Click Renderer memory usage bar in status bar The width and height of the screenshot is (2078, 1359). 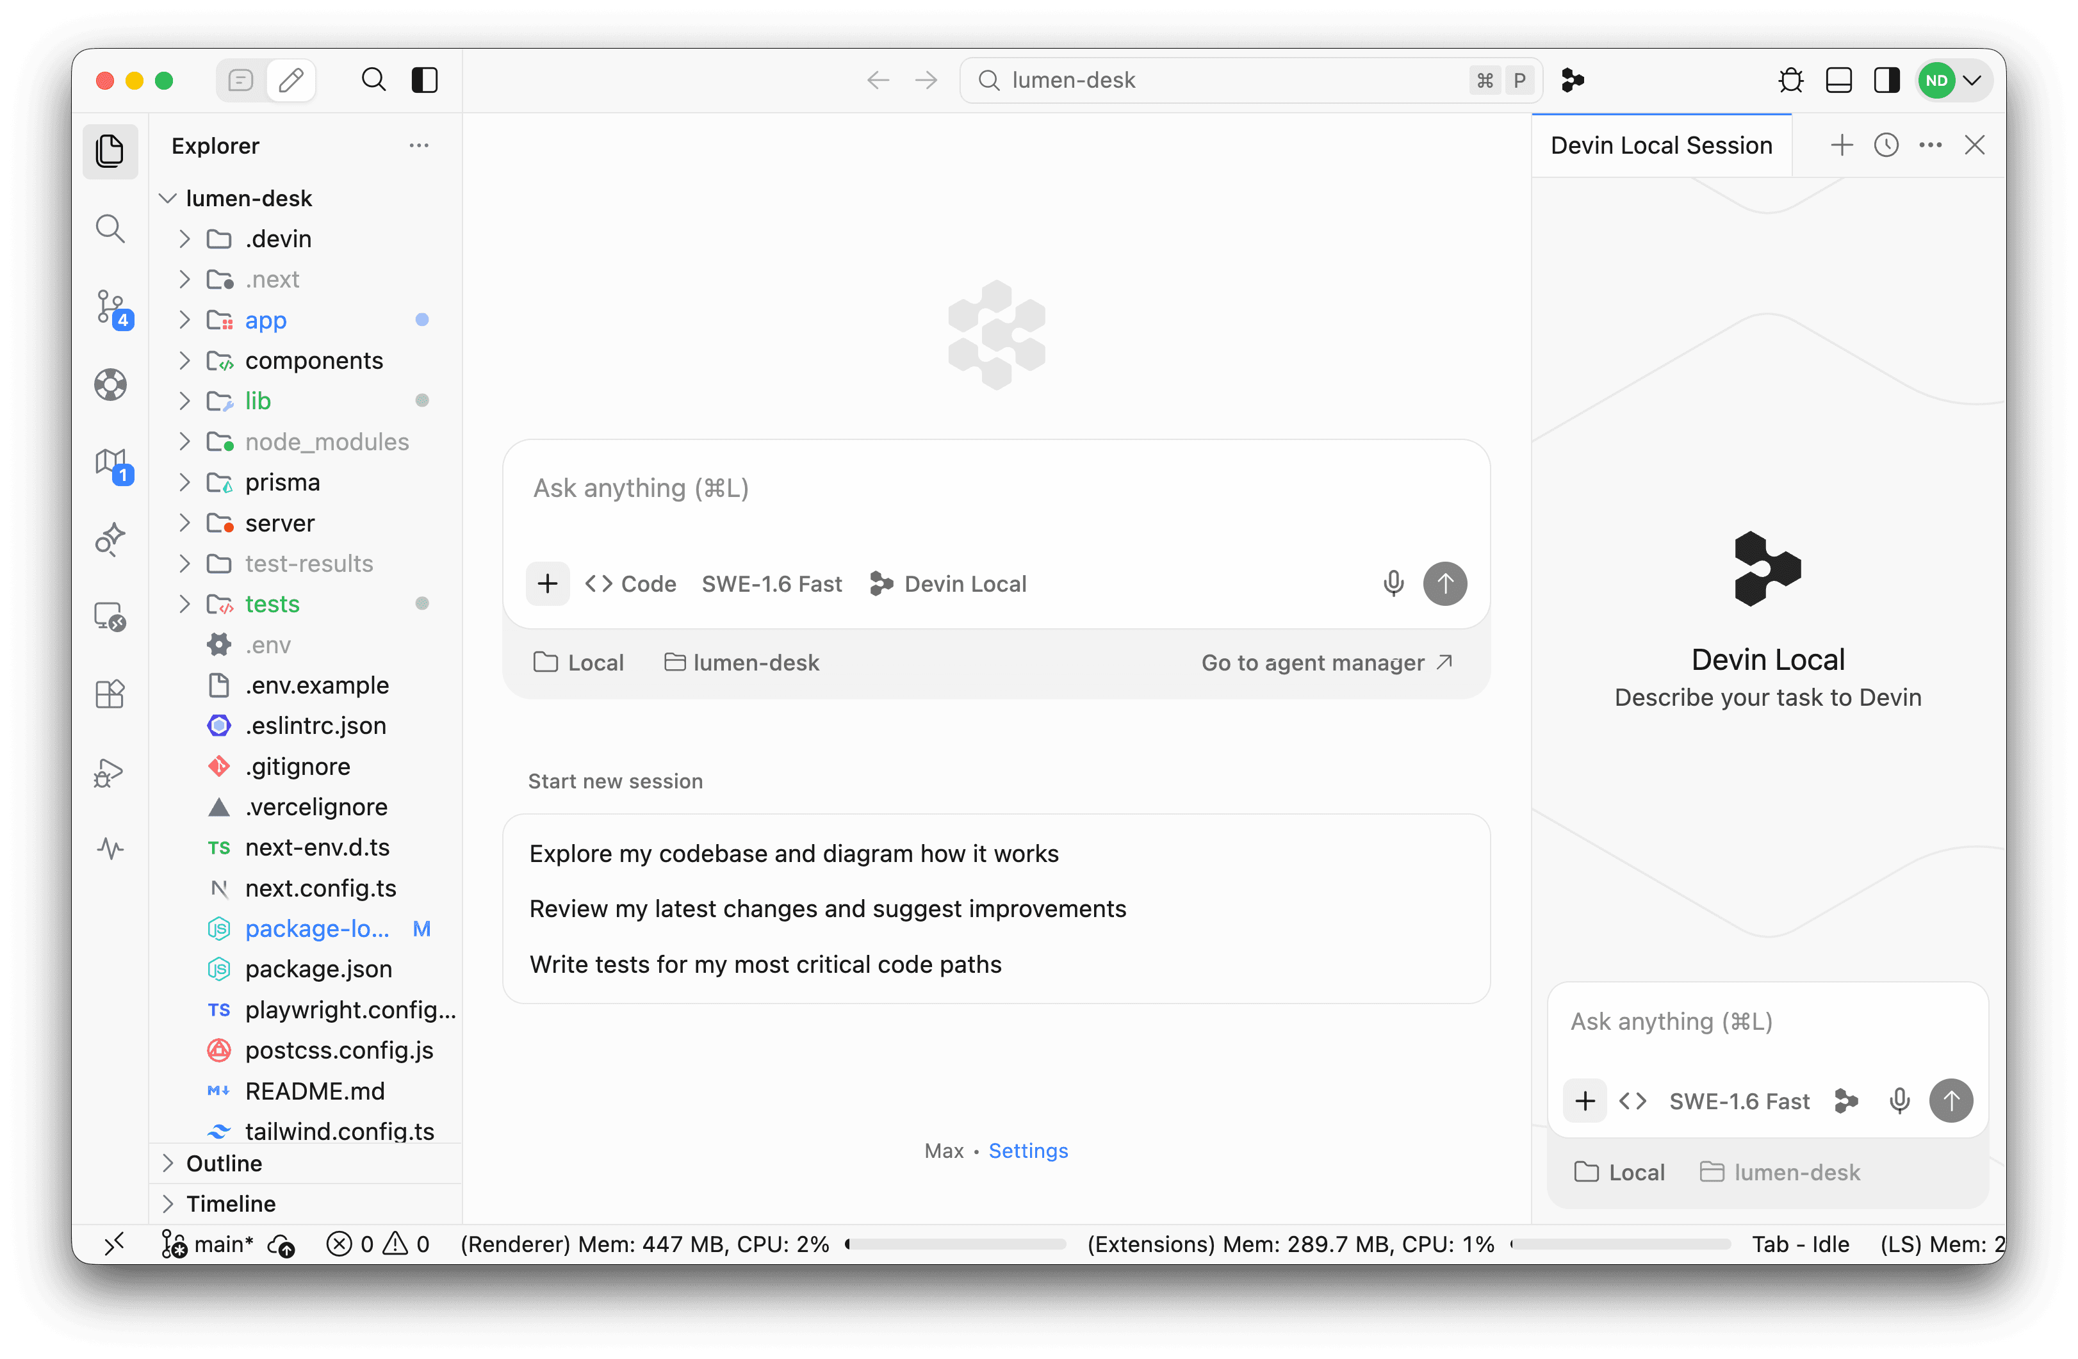point(955,1244)
